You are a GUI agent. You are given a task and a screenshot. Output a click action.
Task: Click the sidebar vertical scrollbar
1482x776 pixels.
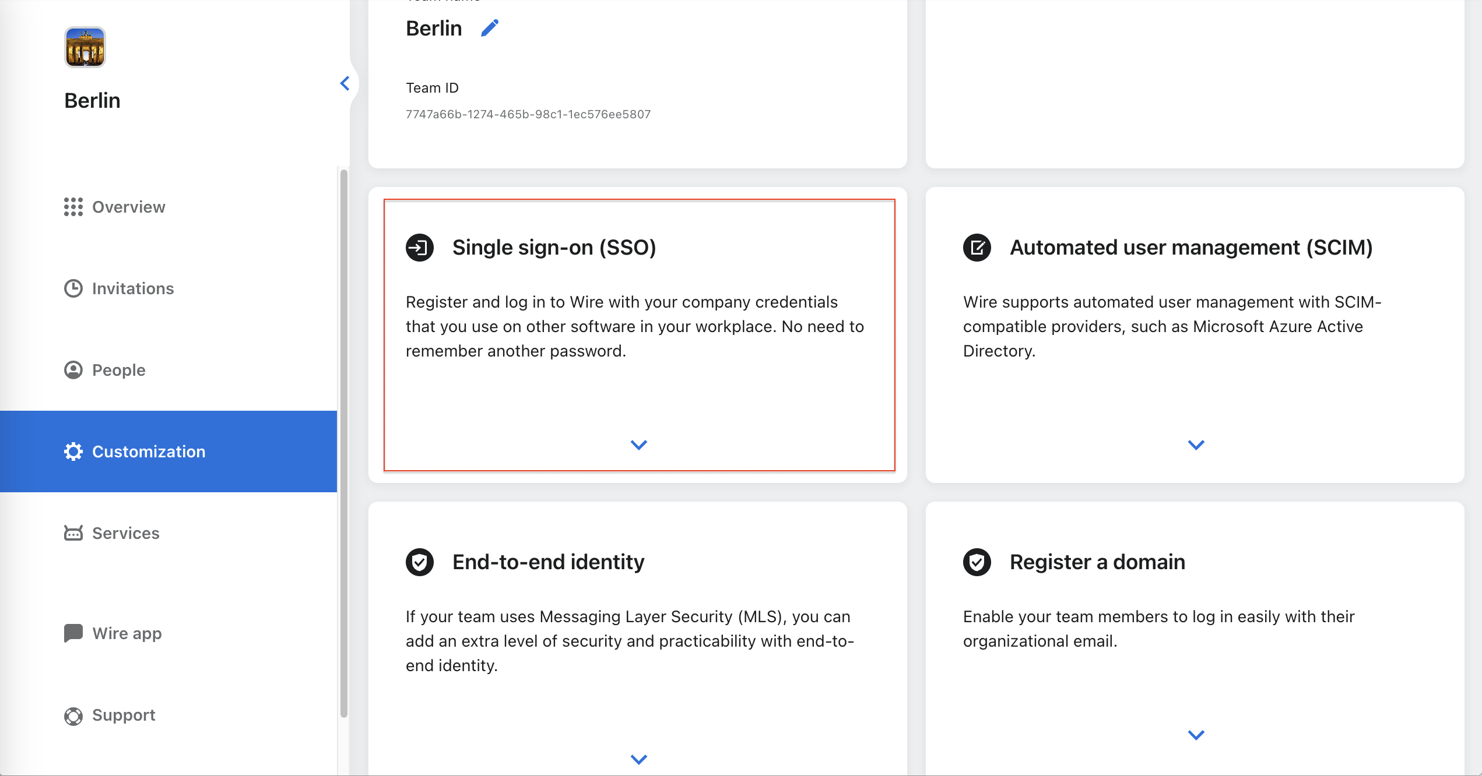pyautogui.click(x=344, y=443)
